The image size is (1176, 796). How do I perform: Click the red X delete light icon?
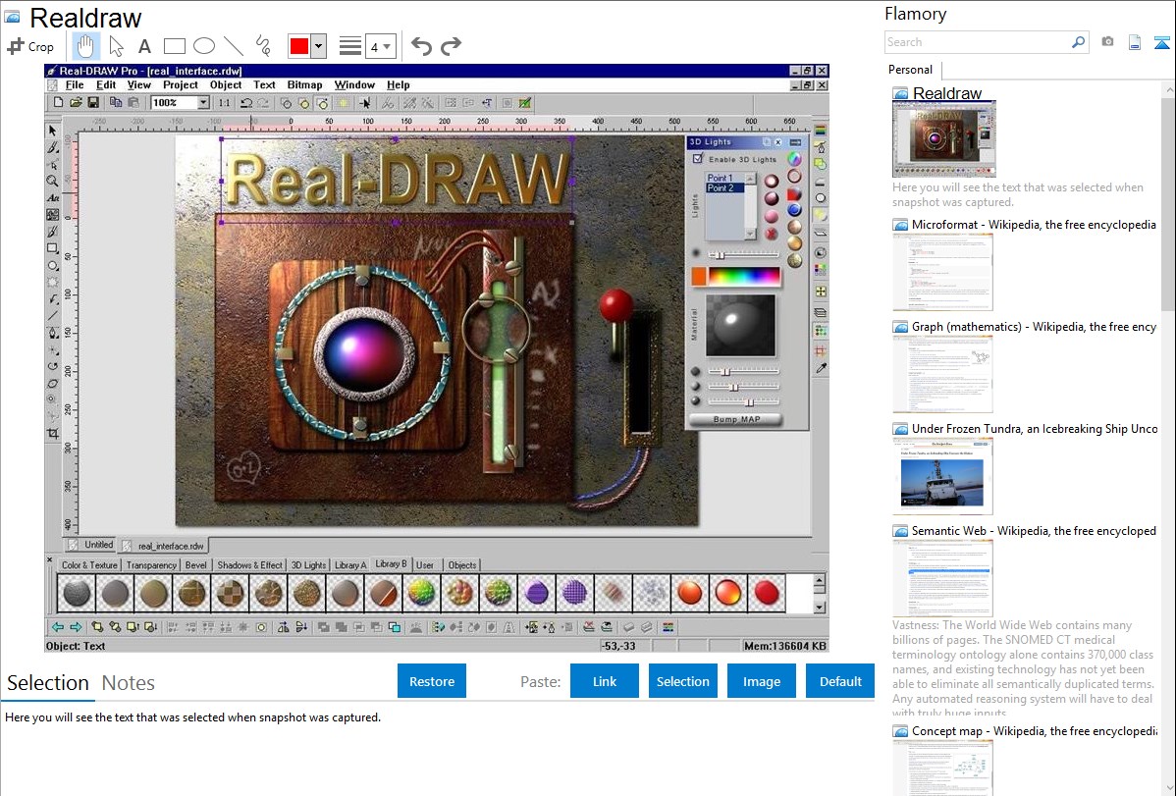tap(771, 234)
